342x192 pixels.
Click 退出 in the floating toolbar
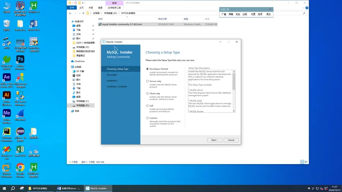[x=268, y=14]
